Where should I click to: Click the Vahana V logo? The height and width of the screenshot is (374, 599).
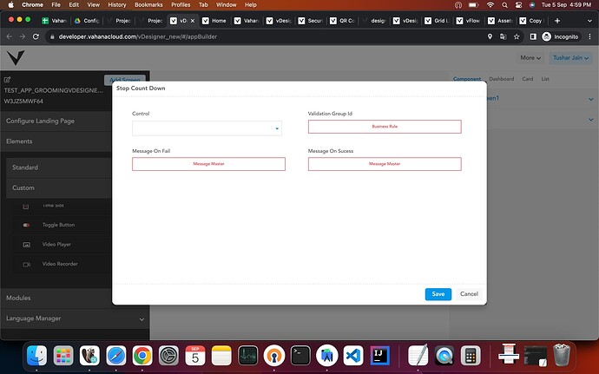[x=16, y=57]
